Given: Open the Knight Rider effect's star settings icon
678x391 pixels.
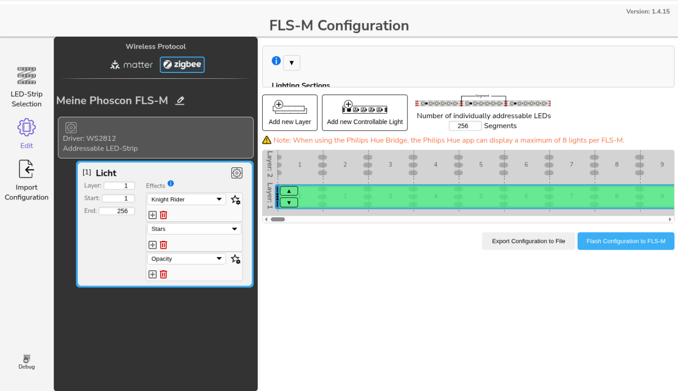Looking at the screenshot, I should (x=235, y=200).
